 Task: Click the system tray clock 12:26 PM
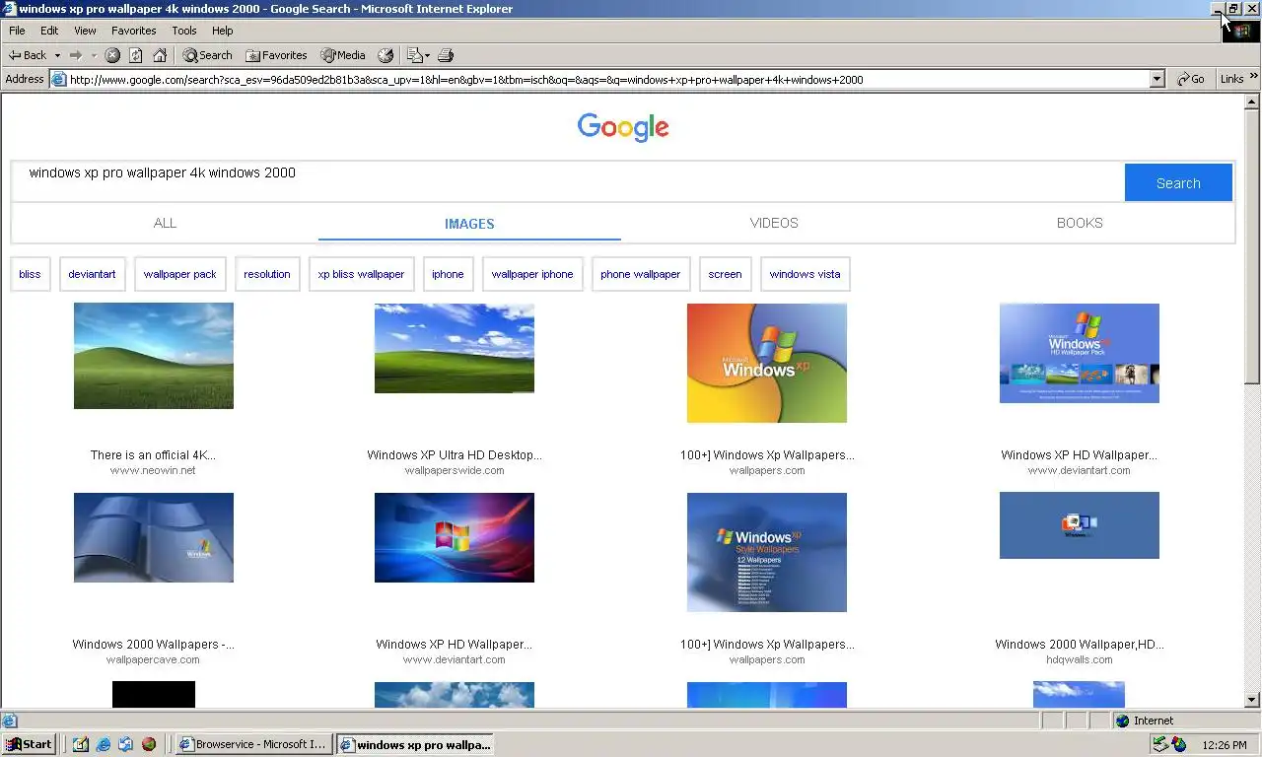(1225, 745)
